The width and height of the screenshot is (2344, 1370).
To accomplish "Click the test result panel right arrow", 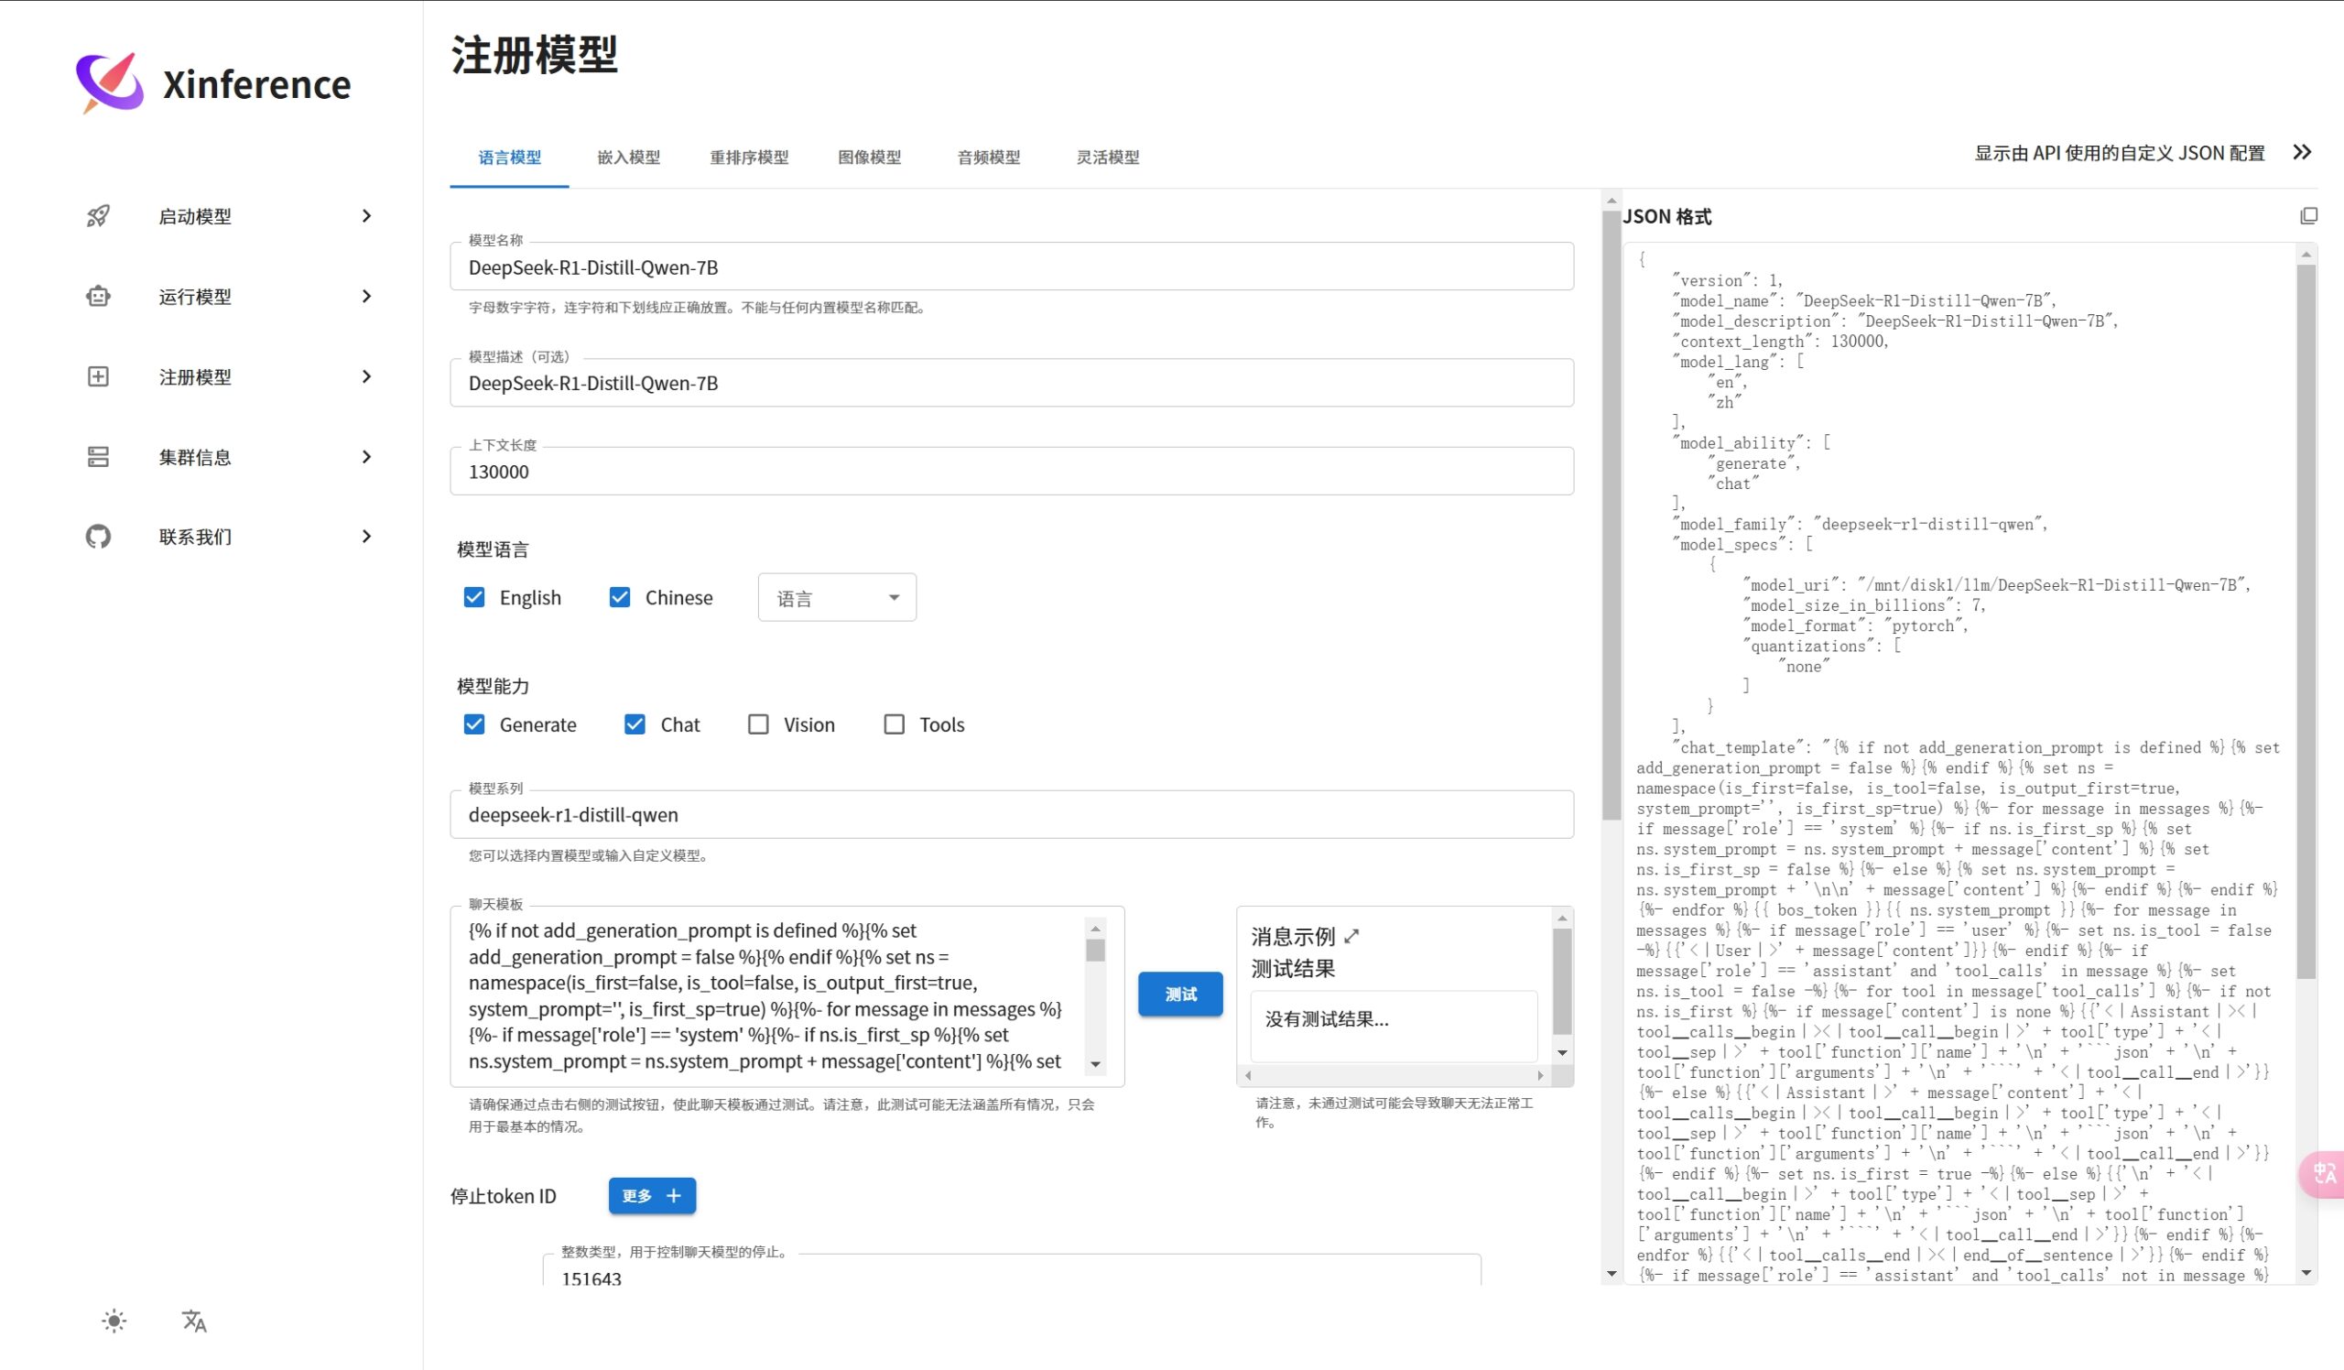I will (1540, 1075).
